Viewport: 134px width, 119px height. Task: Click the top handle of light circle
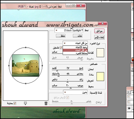(26, 48)
